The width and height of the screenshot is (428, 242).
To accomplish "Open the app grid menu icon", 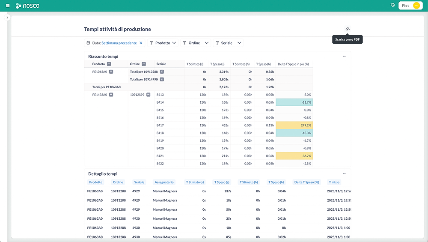I will (x=8, y=6).
